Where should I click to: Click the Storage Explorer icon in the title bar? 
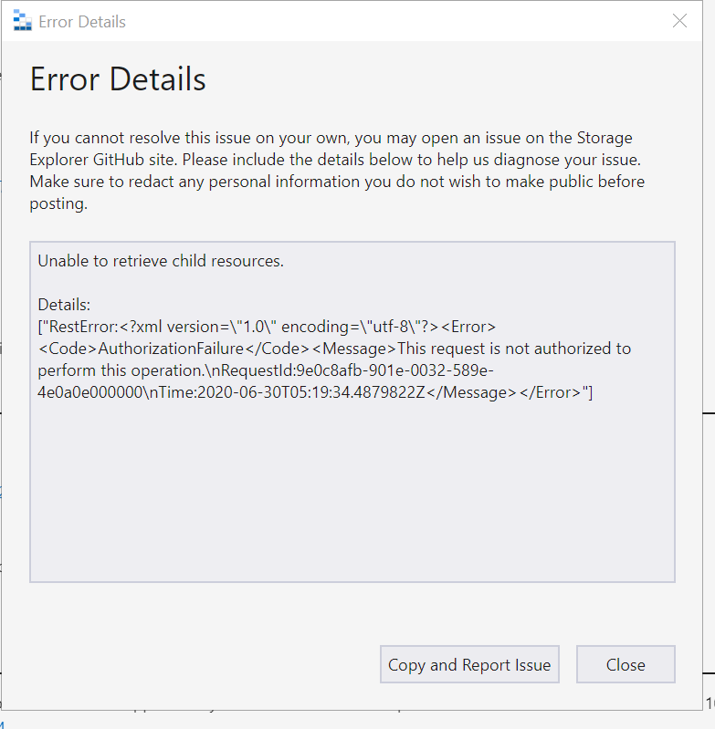point(22,21)
